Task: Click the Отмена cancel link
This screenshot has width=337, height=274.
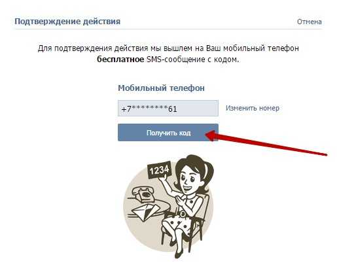Action: (310, 22)
